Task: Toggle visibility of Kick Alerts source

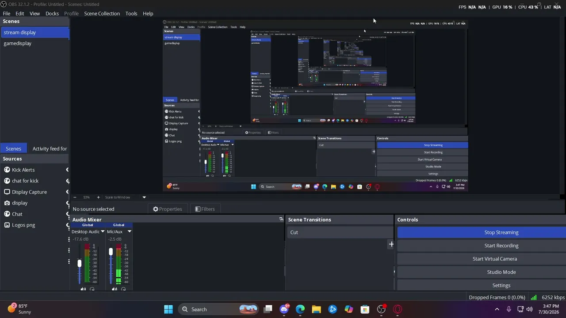Action: 68,170
